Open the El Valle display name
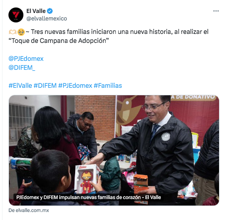This screenshot has width=225, height=220. tap(36, 11)
